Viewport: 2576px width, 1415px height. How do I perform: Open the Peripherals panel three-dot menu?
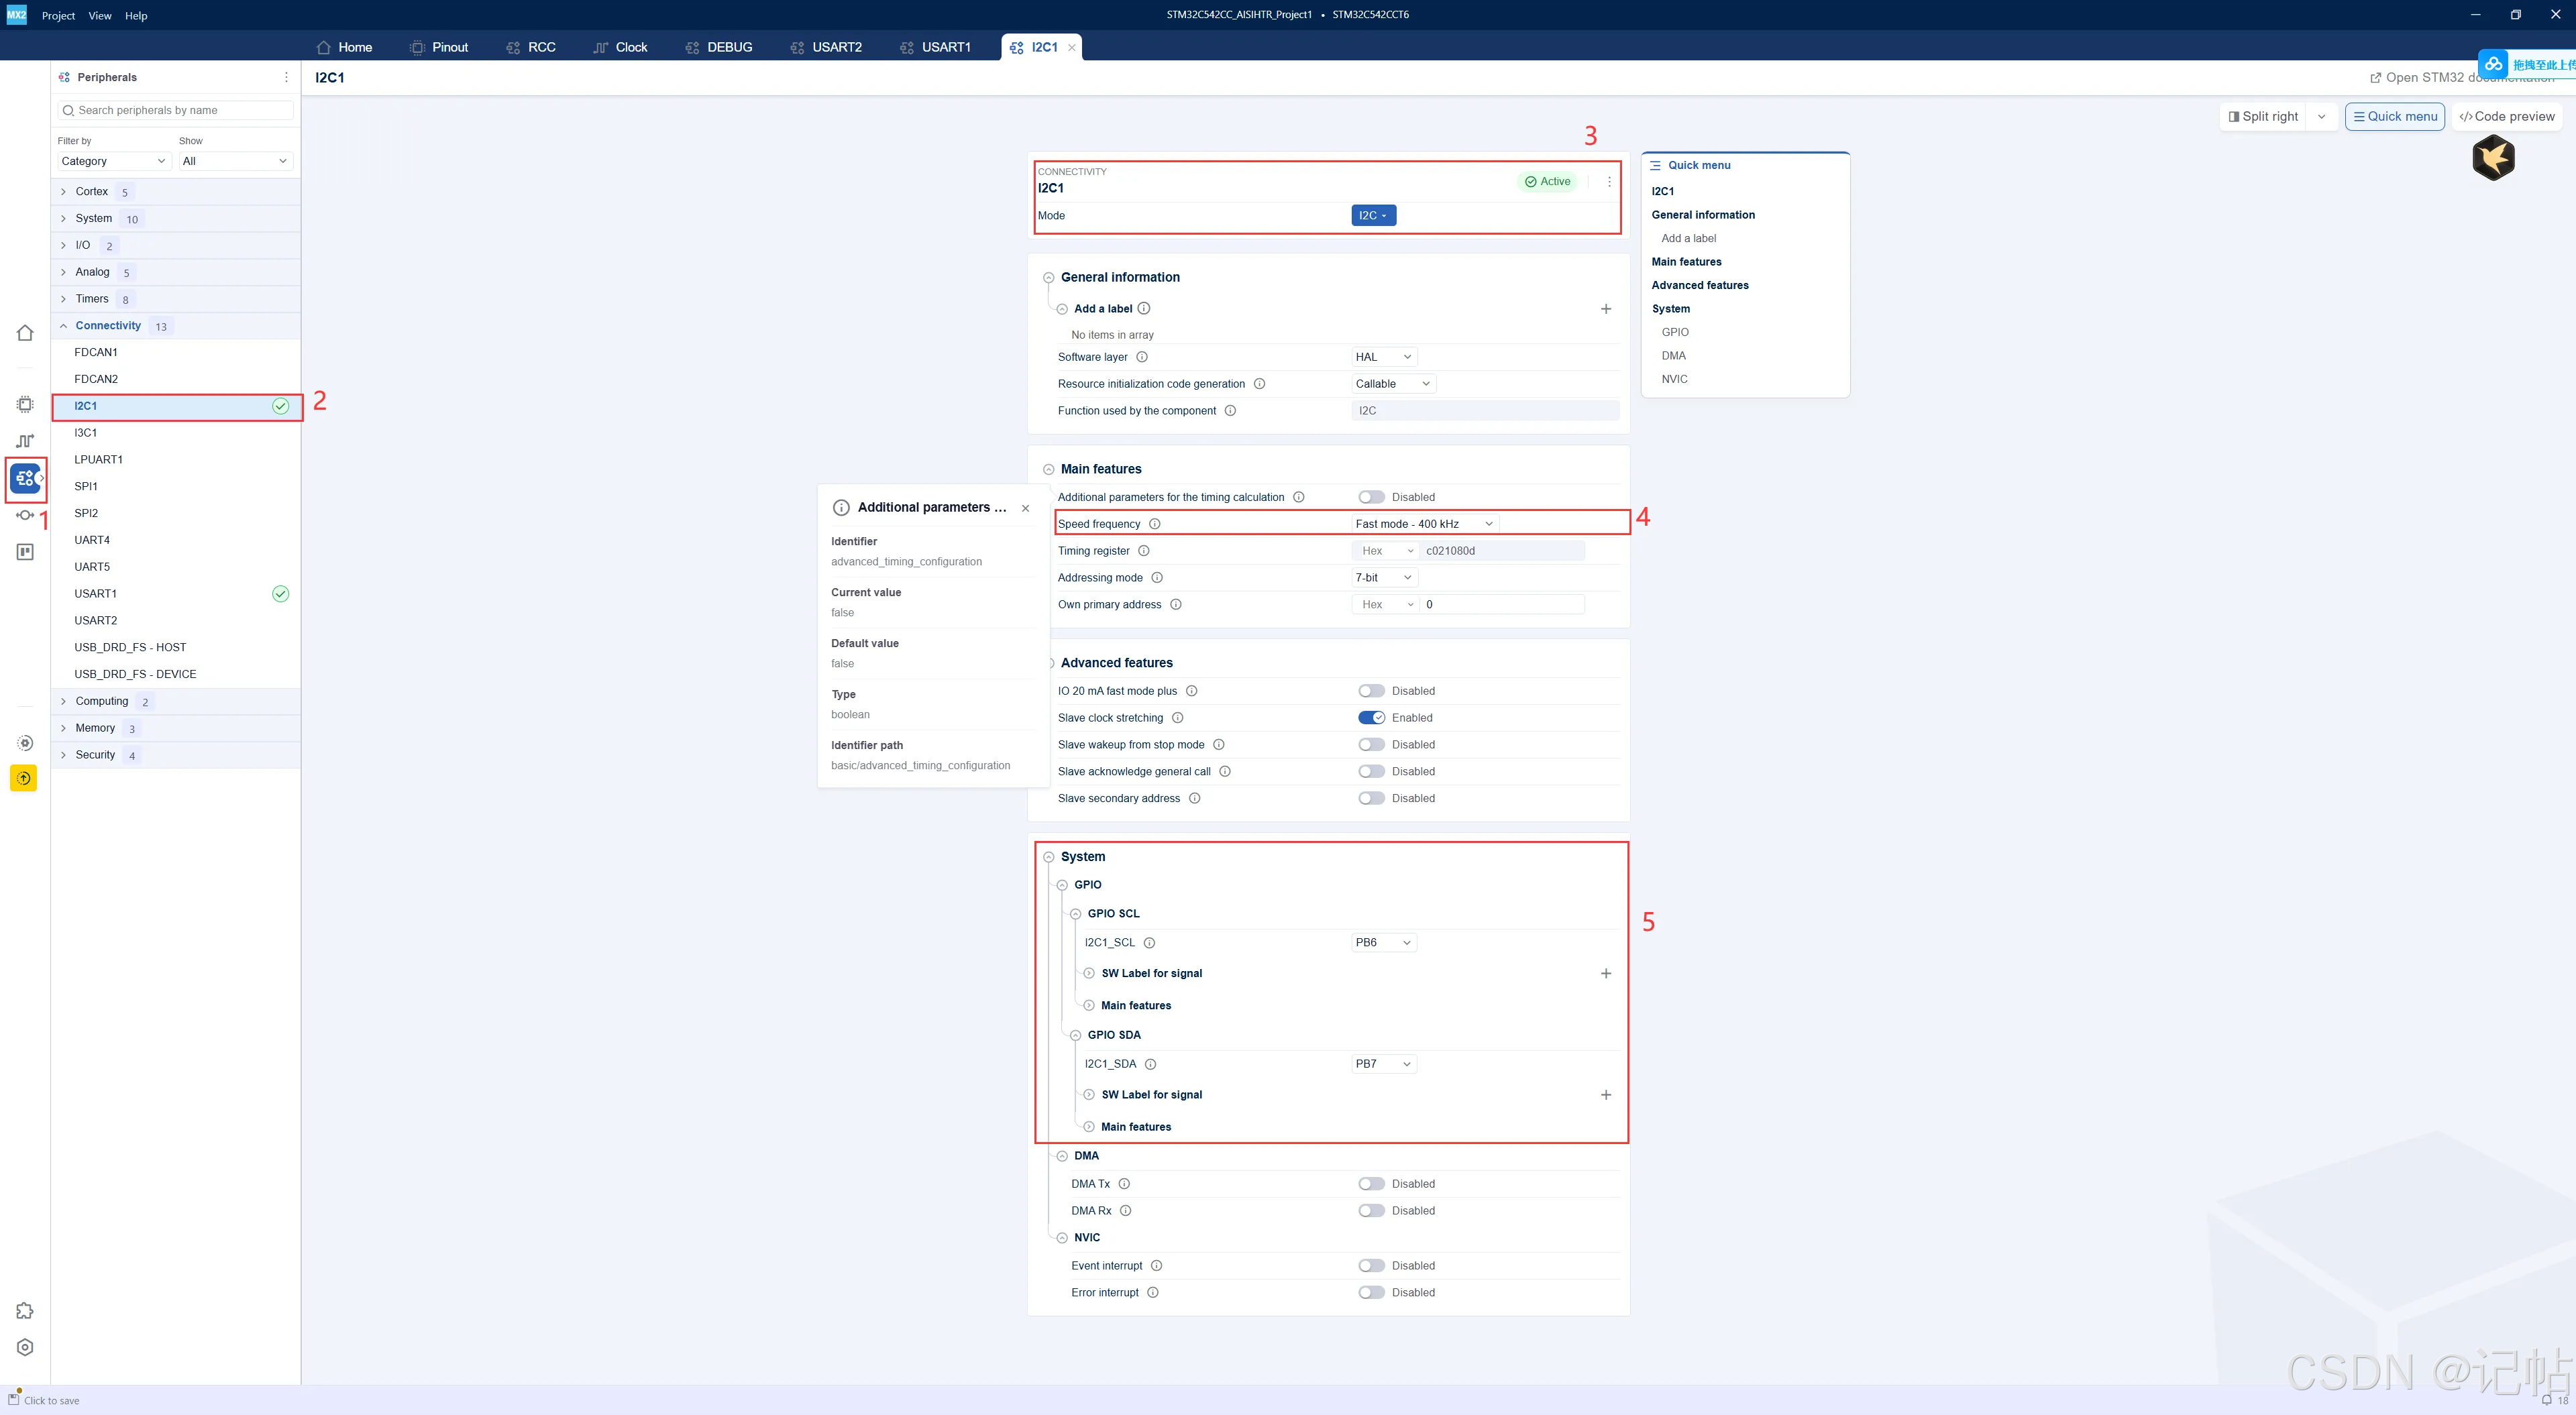(x=286, y=77)
